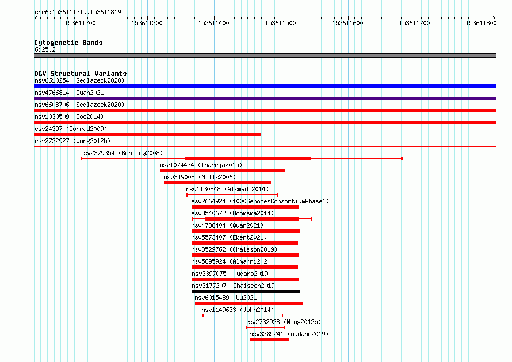The height and width of the screenshot is (362, 512).
Task: Open the nsv3397075 (Audano2019) label
Action: click(231, 274)
